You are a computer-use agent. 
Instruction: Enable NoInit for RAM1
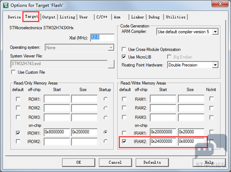pyautogui.click(x=211, y=99)
